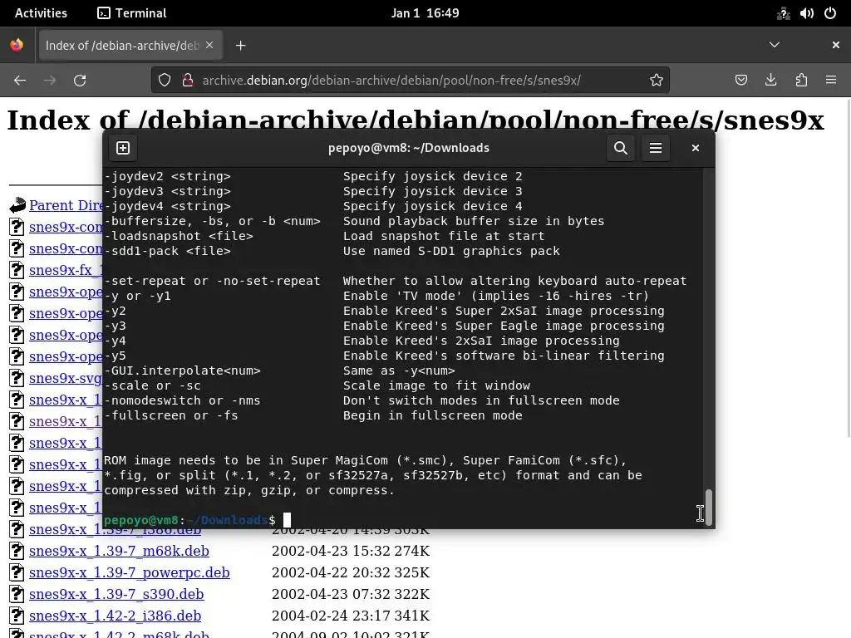Open the Activities overview
The height and width of the screenshot is (638, 851).
click(41, 13)
